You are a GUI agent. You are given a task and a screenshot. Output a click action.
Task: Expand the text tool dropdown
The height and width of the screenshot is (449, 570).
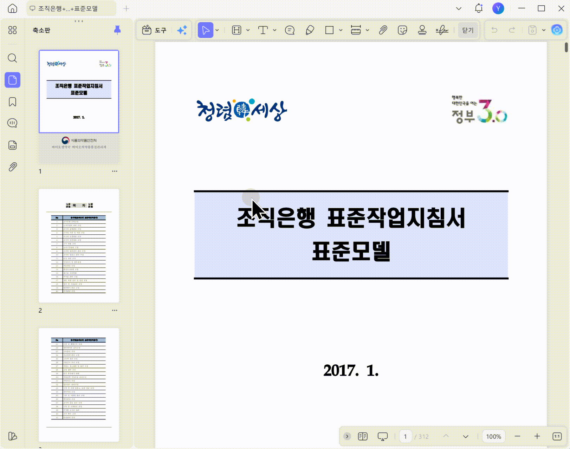tap(275, 30)
